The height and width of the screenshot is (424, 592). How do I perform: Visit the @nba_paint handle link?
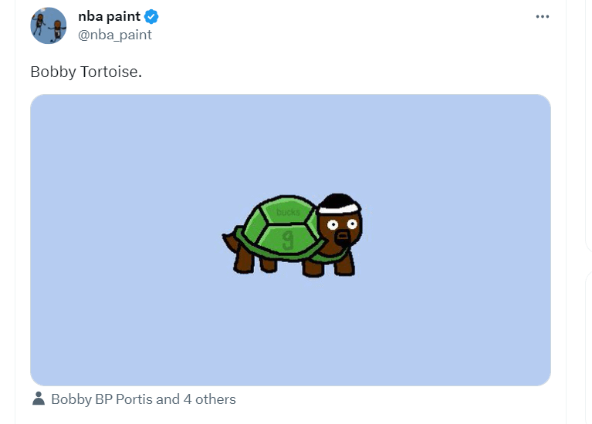[x=115, y=35]
